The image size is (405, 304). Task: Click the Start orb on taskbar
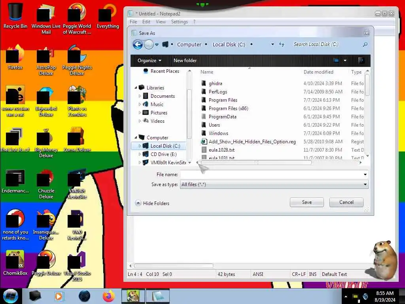[x=11, y=296]
